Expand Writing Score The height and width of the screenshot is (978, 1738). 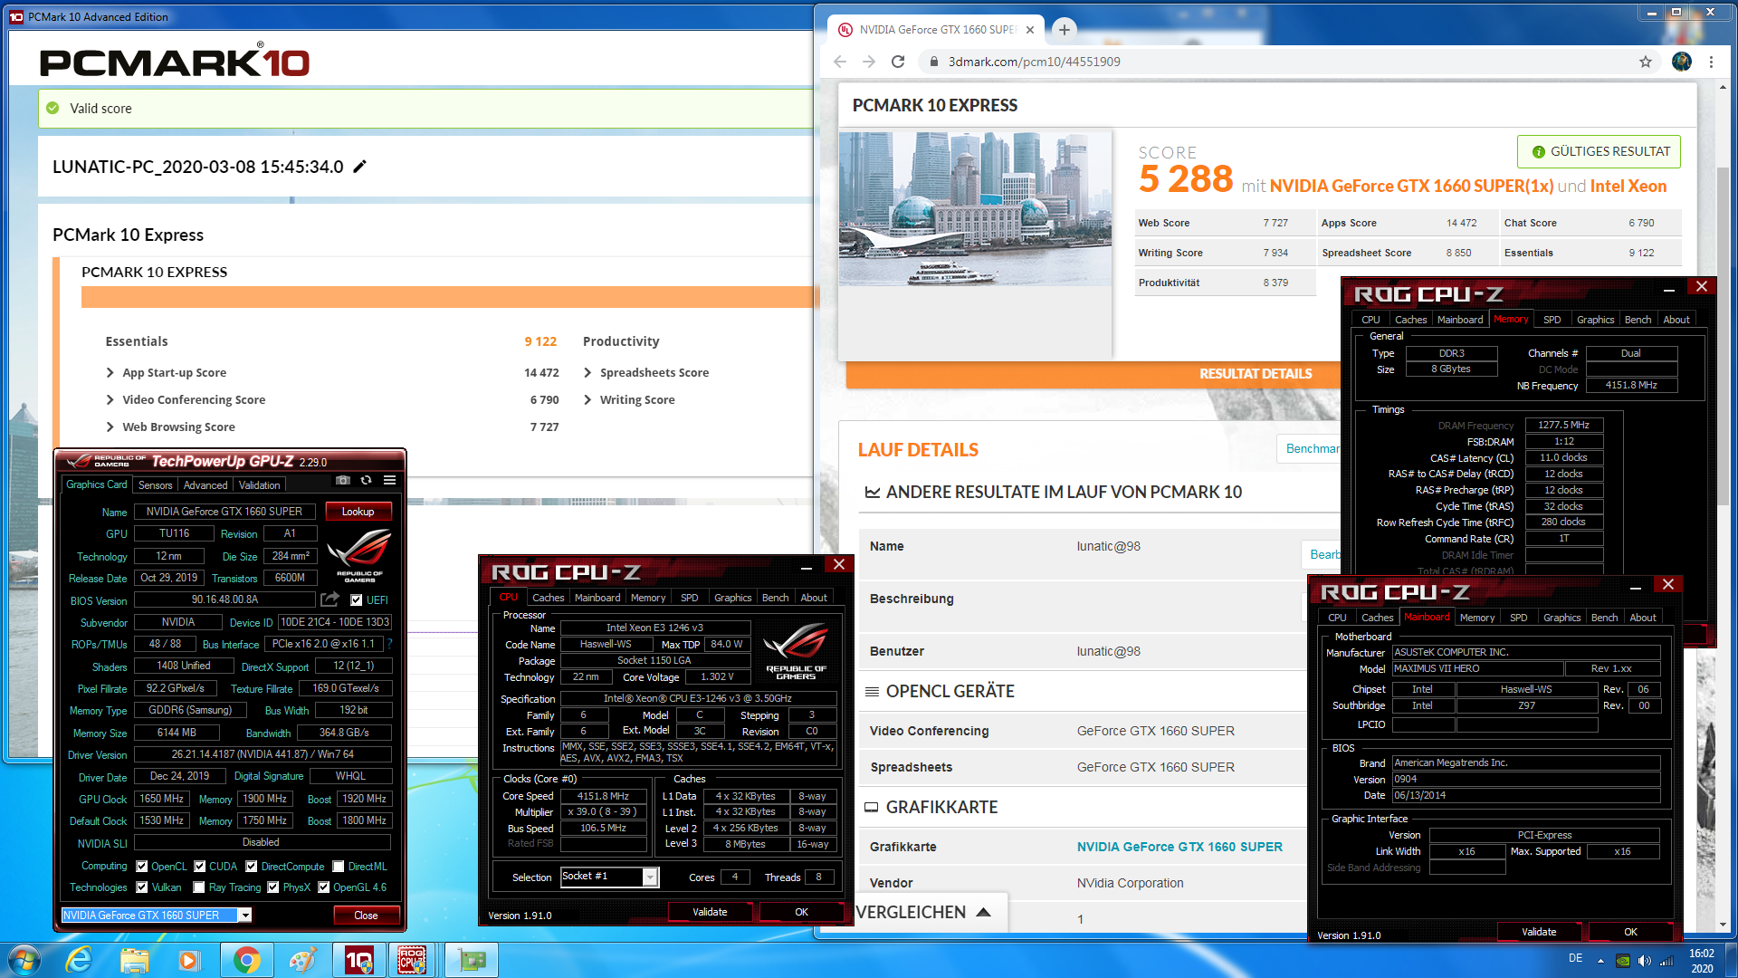point(587,399)
